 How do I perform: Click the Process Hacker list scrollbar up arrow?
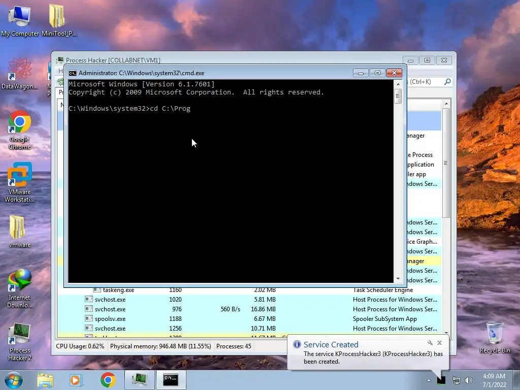(x=446, y=104)
